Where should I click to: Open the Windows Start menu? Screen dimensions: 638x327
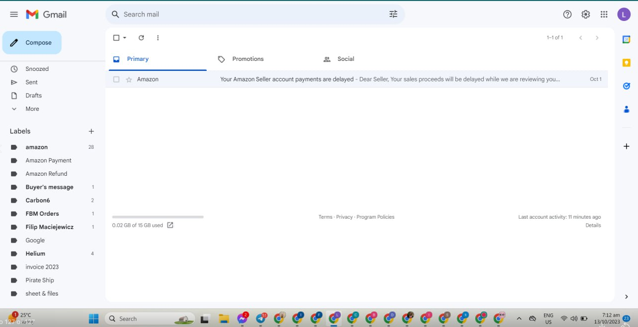tap(93, 319)
